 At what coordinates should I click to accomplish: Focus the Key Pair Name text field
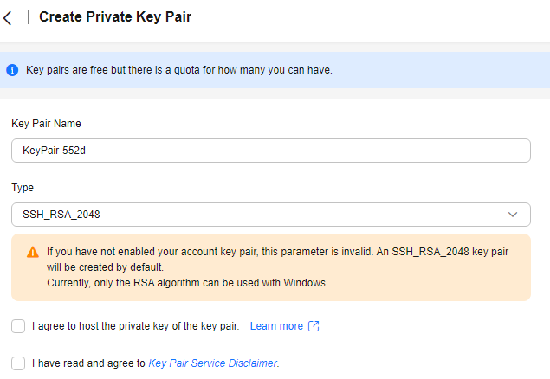click(270, 151)
